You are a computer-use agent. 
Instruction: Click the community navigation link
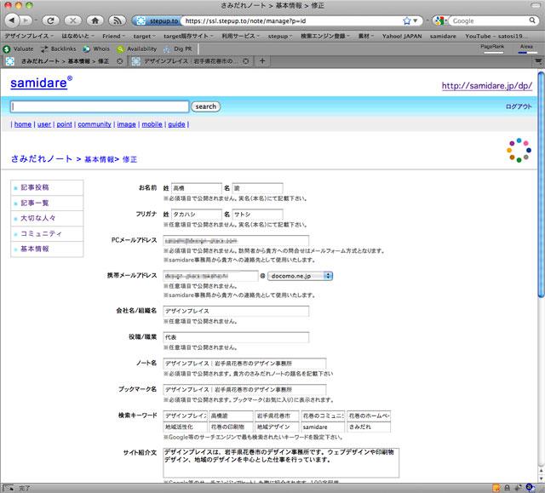pyautogui.click(x=95, y=124)
